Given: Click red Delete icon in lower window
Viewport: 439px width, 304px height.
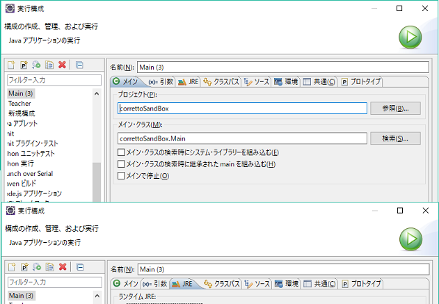Looking at the screenshot, I should click(x=63, y=267).
